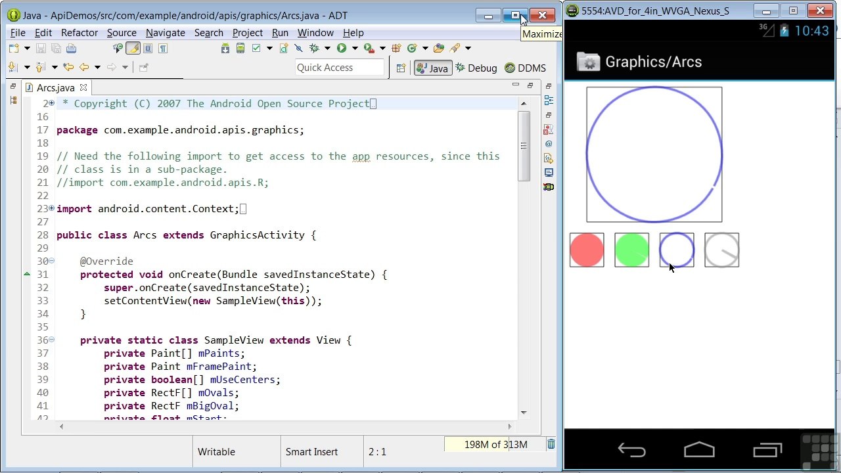The height and width of the screenshot is (473, 841).
Task: Tap the emulator Home navigation button
Action: point(699,450)
